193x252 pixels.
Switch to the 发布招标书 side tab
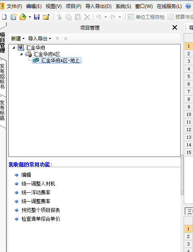click(2, 76)
